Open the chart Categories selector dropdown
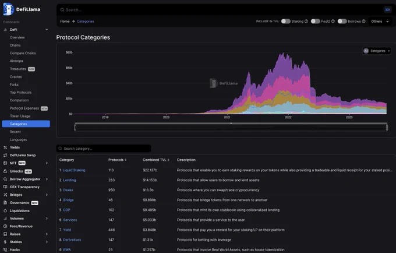The image size is (396, 253). tap(377, 51)
